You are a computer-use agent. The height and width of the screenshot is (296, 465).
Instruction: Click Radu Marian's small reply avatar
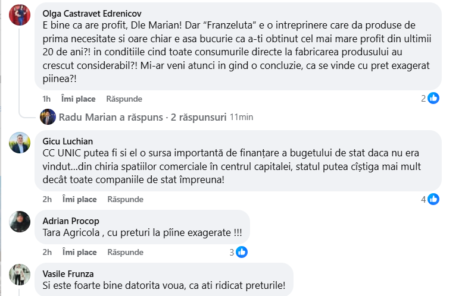coord(48,117)
